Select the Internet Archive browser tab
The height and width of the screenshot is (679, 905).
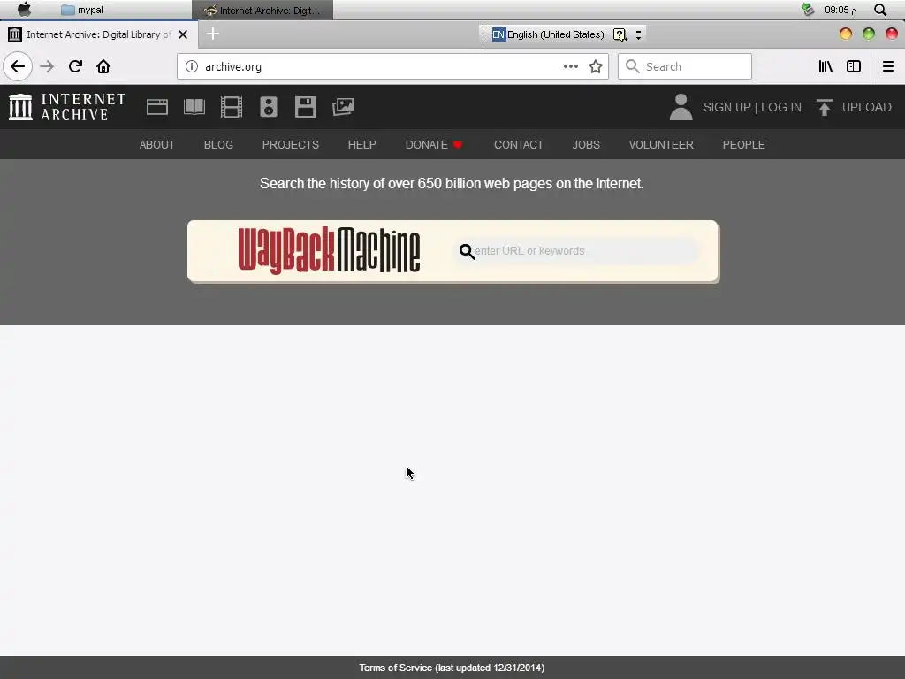click(99, 34)
